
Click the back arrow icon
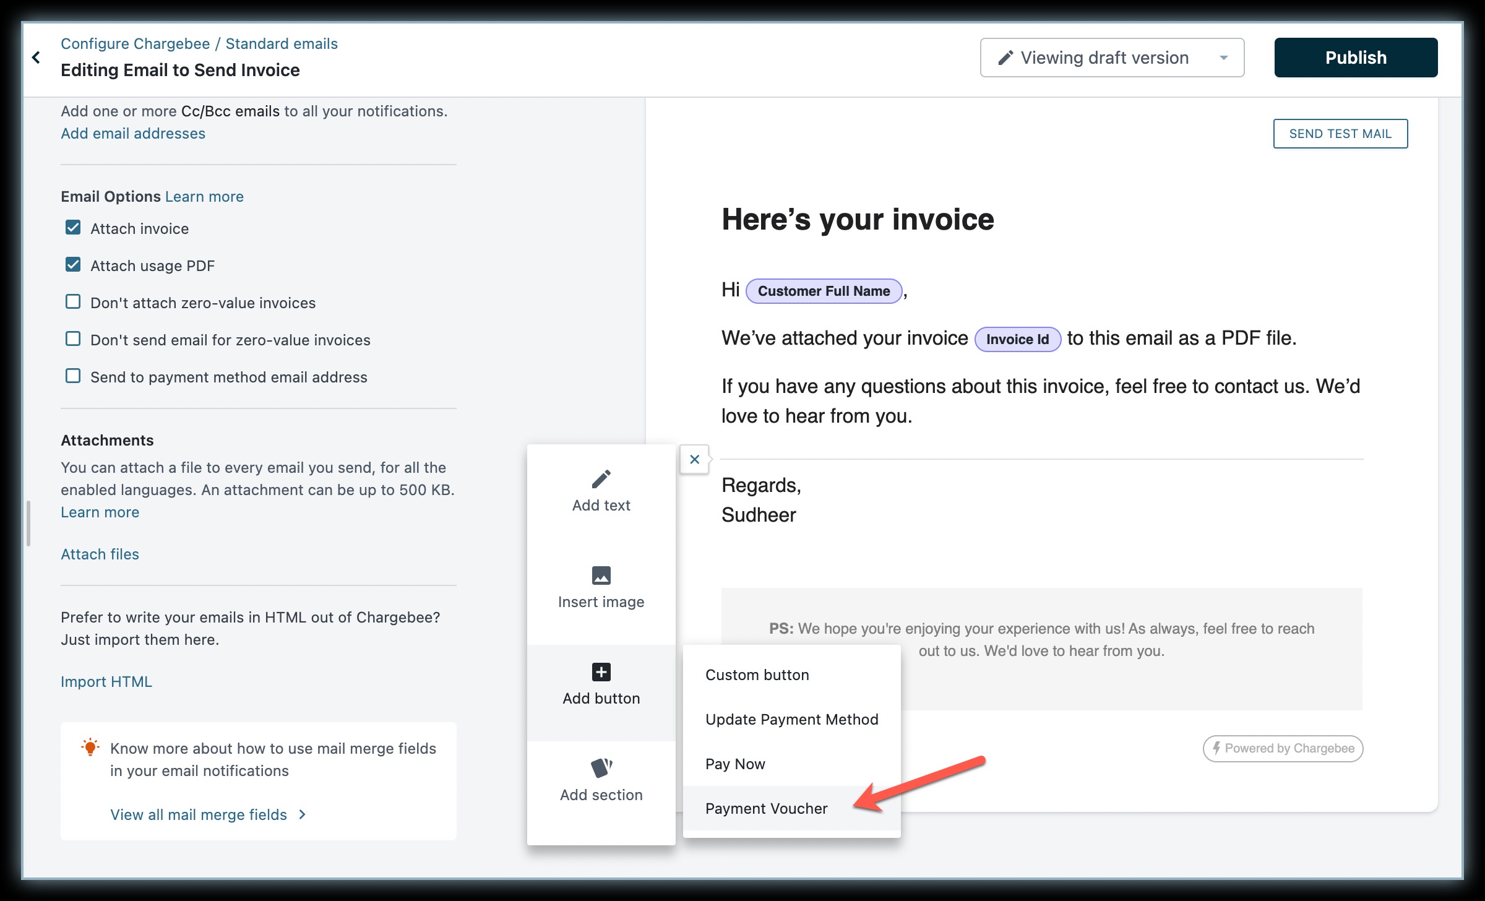tap(37, 58)
